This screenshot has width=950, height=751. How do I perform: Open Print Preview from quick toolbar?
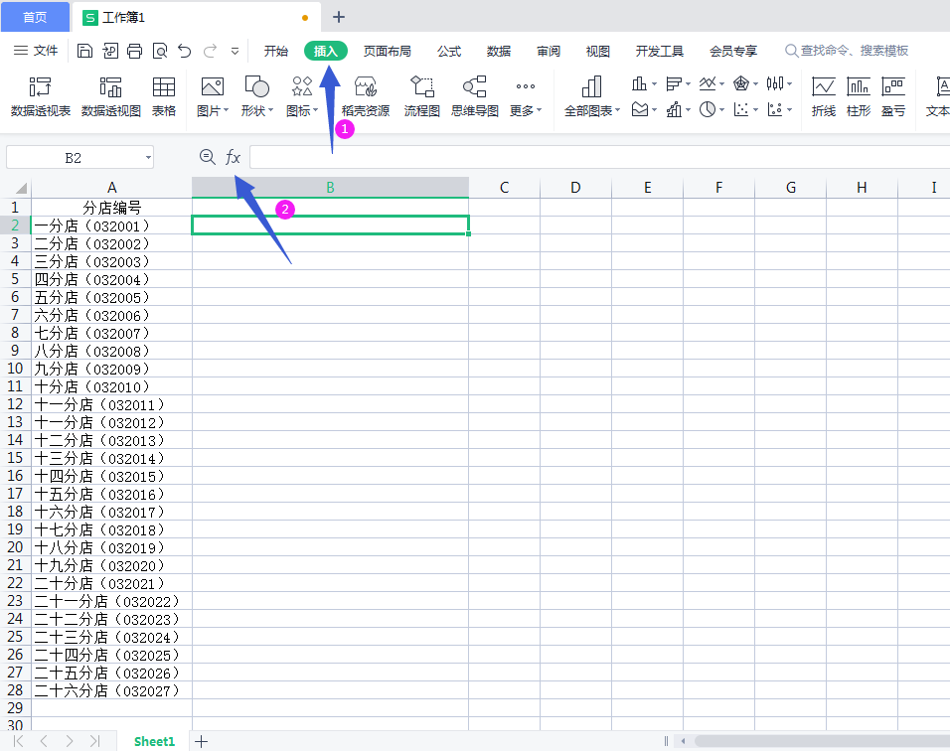pyautogui.click(x=160, y=51)
